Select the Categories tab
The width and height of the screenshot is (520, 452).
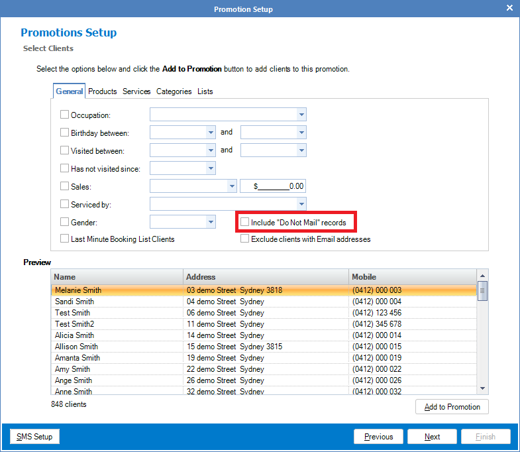174,91
